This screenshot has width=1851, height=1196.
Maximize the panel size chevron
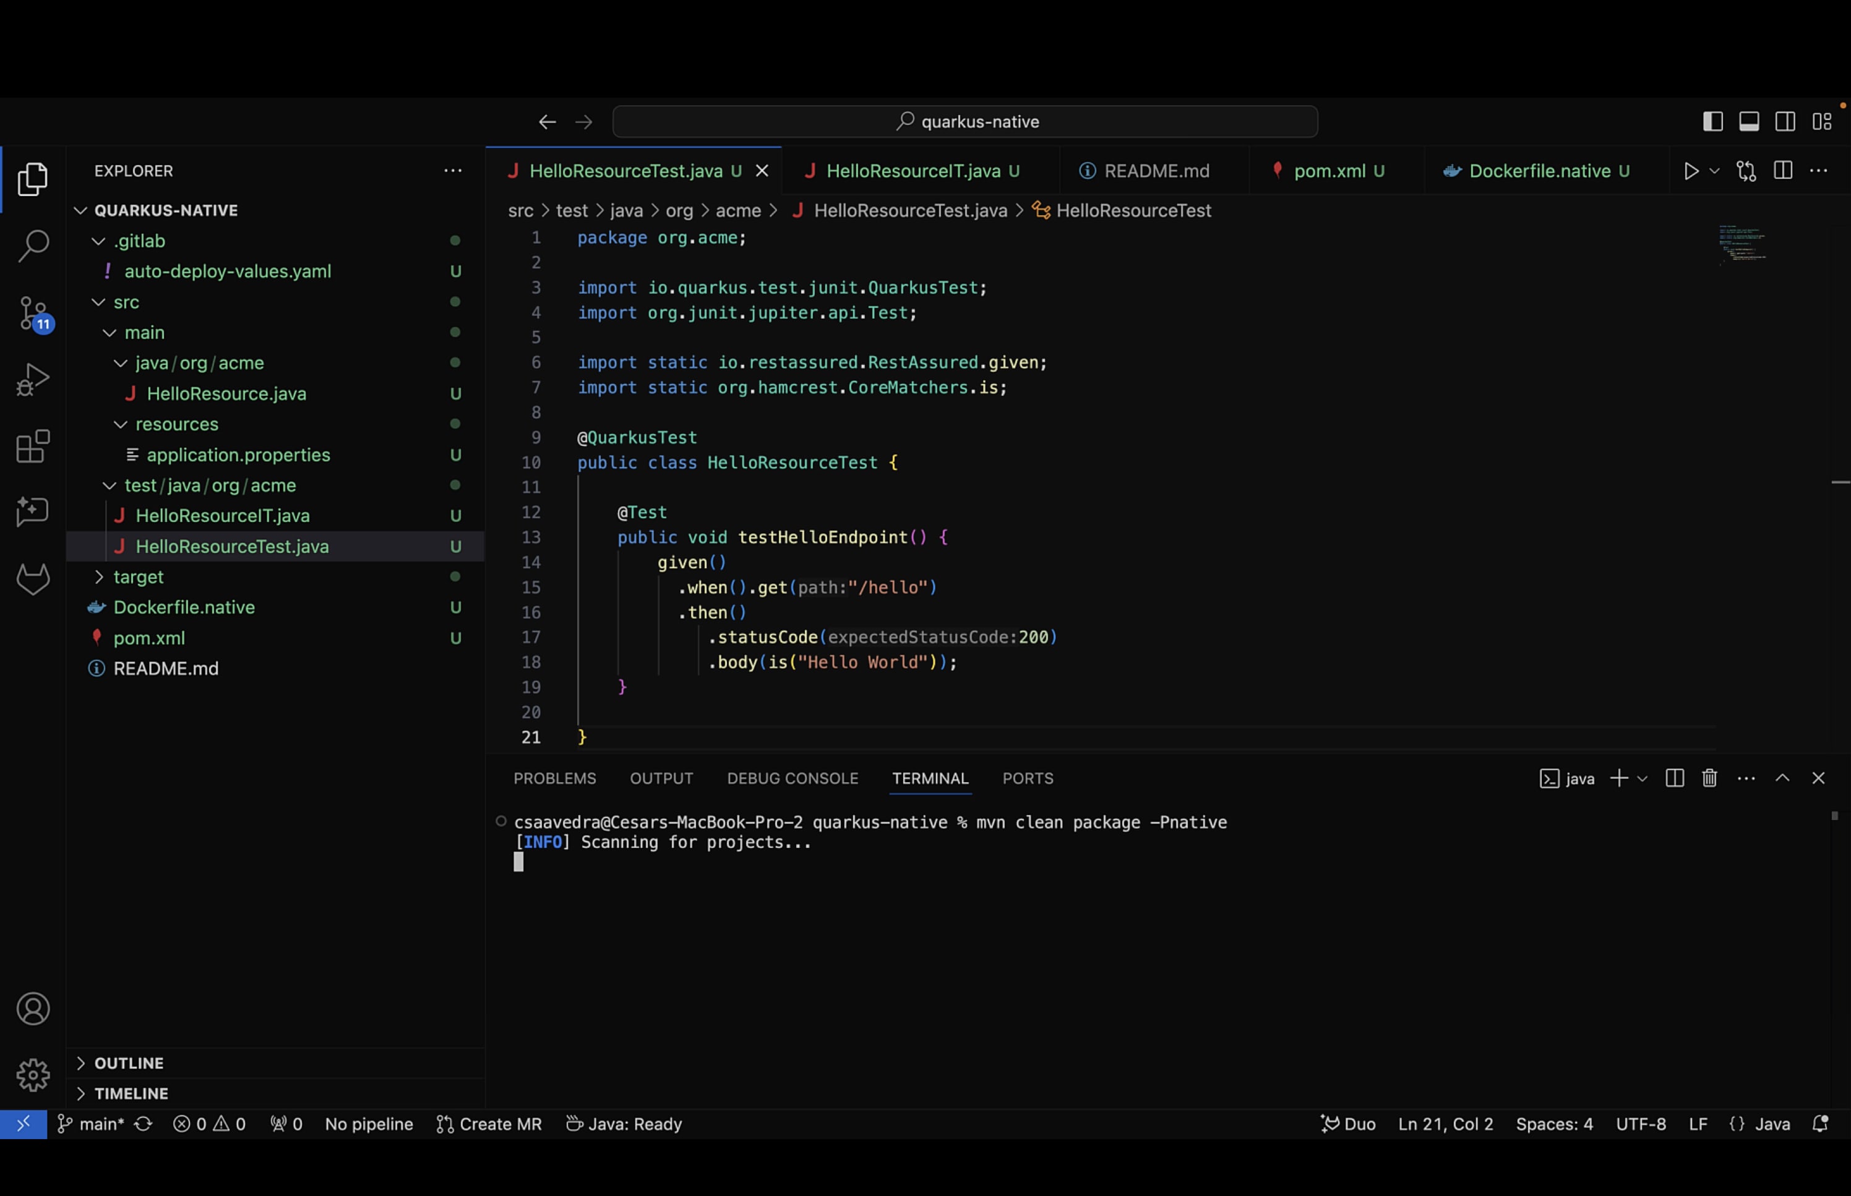coord(1783,778)
